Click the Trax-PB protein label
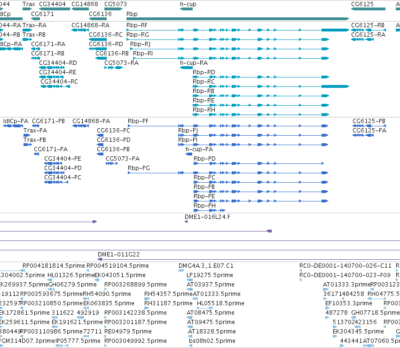The image size is (400, 348). tap(35, 140)
